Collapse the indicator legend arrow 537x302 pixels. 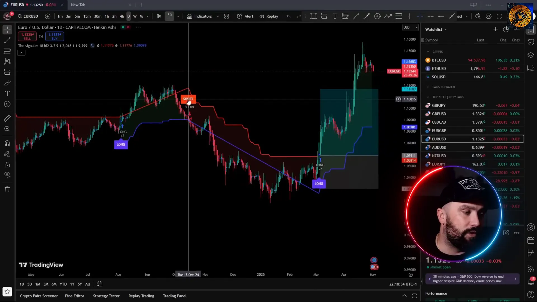pos(21,53)
